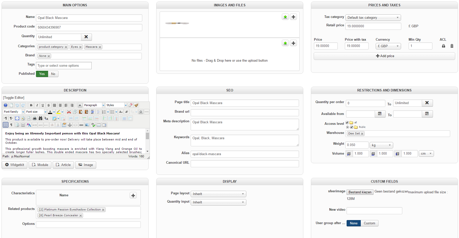The width and height of the screenshot is (459, 238).
Task: Open the weight unit dropdown showing kg
Action: [381, 145]
